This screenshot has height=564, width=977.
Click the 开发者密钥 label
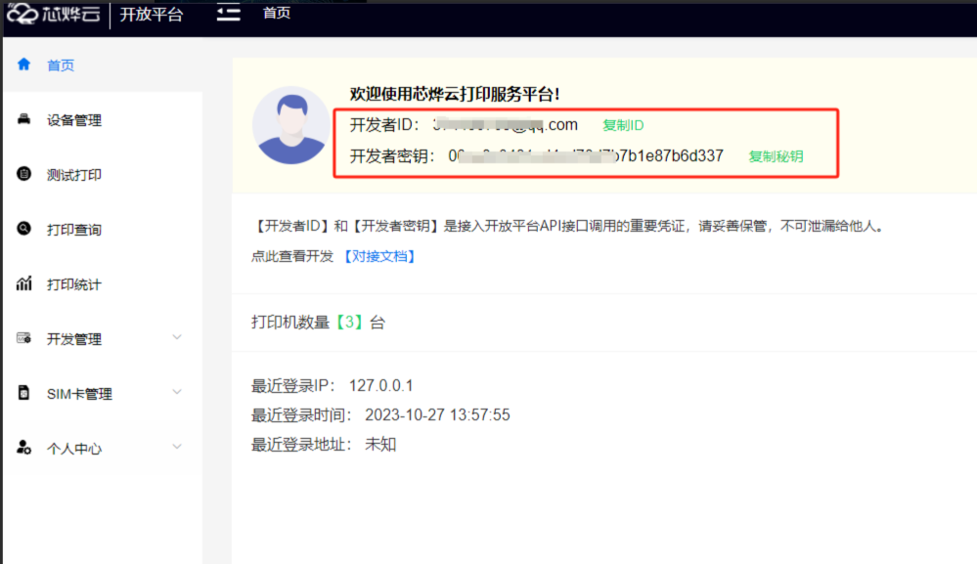[x=392, y=156]
